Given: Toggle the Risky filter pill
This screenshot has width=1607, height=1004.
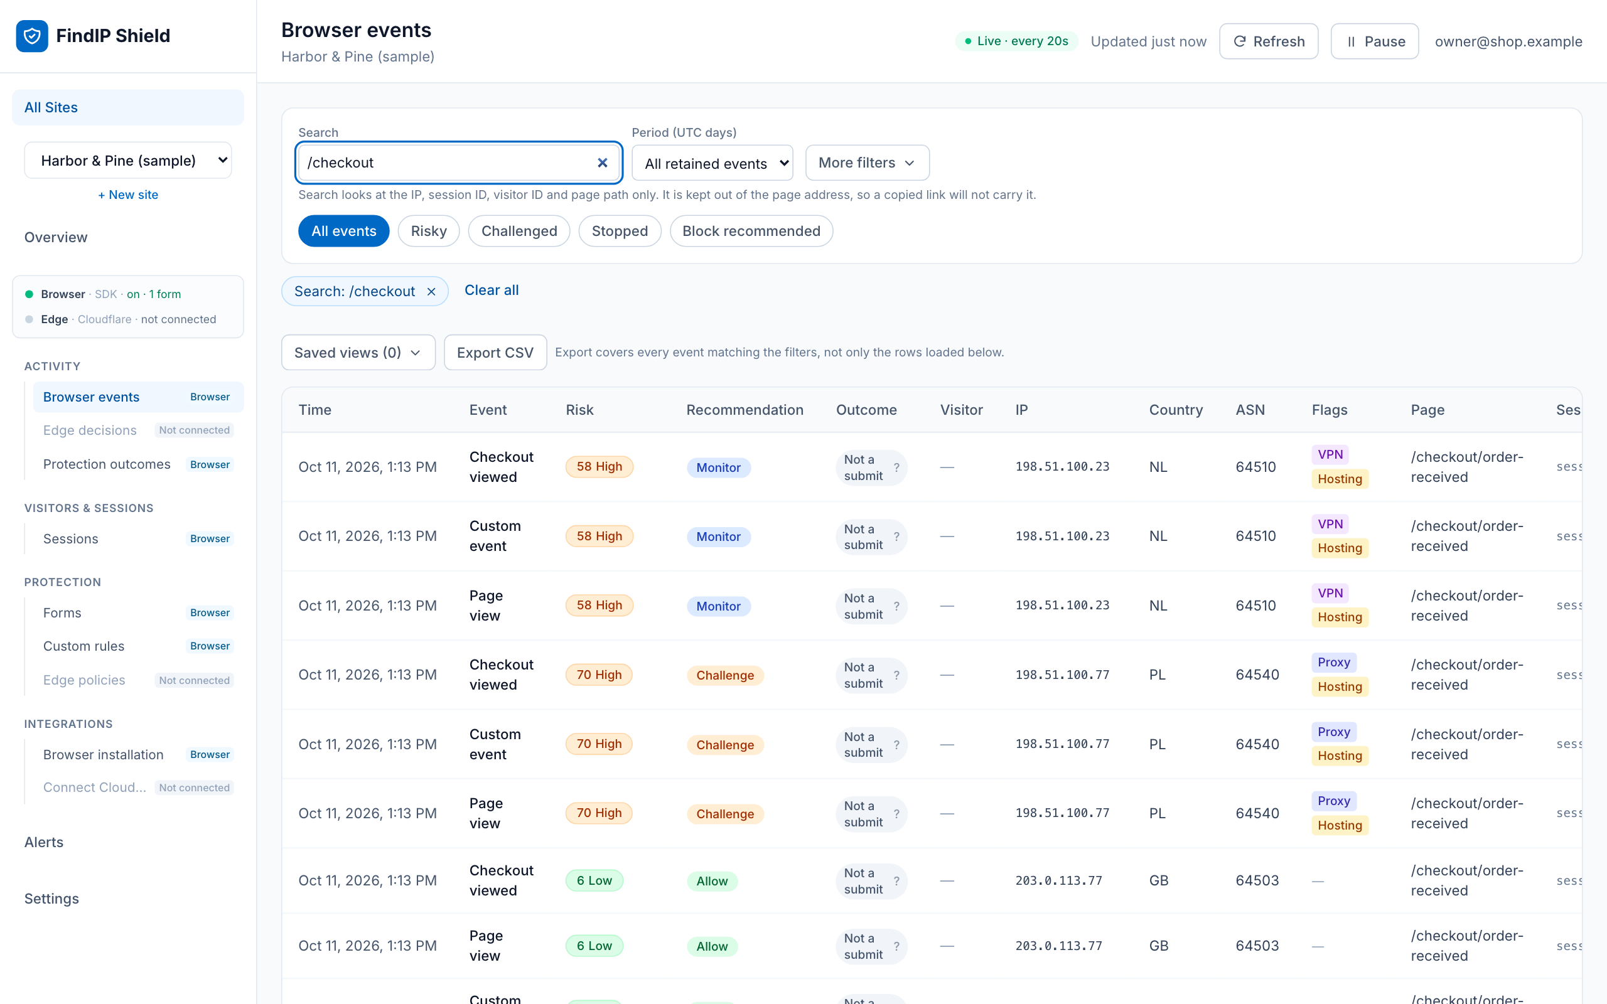Looking at the screenshot, I should 428,231.
